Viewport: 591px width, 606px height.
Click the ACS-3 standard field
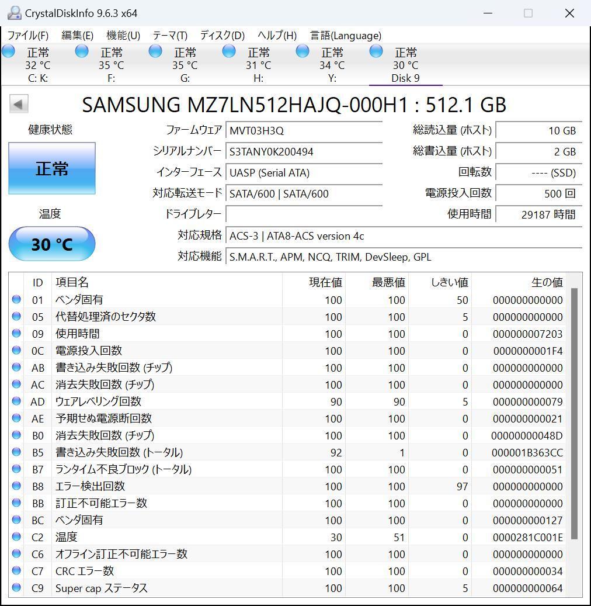tap(404, 236)
